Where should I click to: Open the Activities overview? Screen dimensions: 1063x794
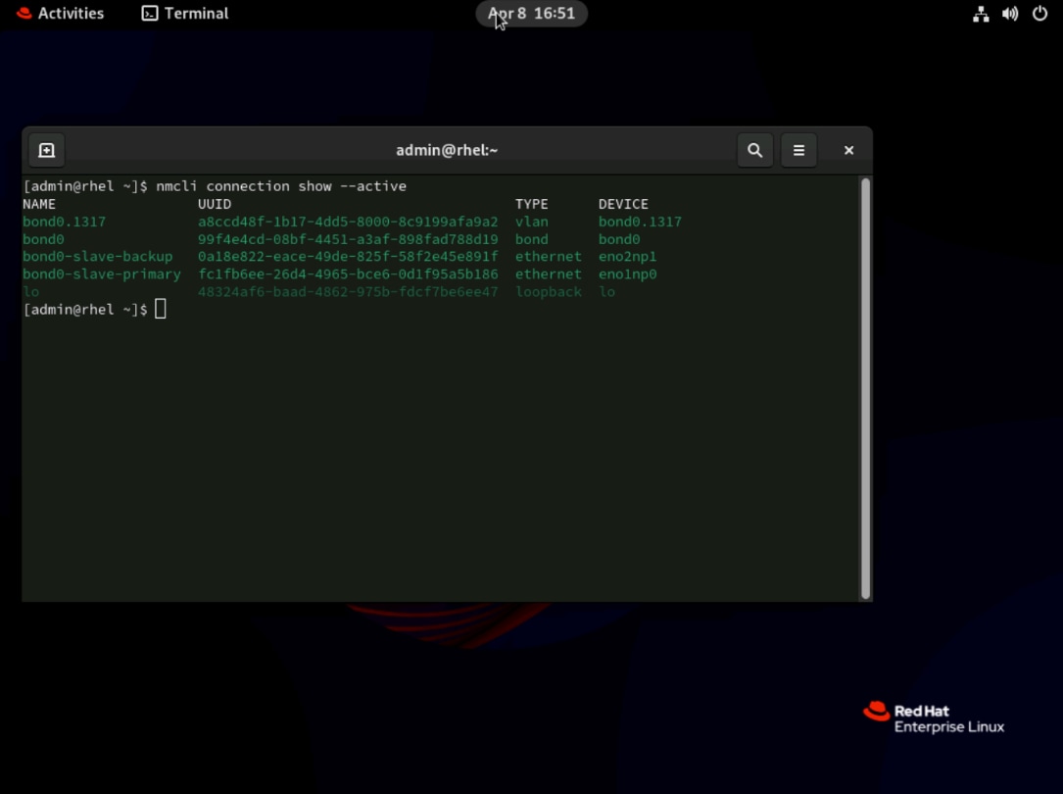[x=61, y=13]
